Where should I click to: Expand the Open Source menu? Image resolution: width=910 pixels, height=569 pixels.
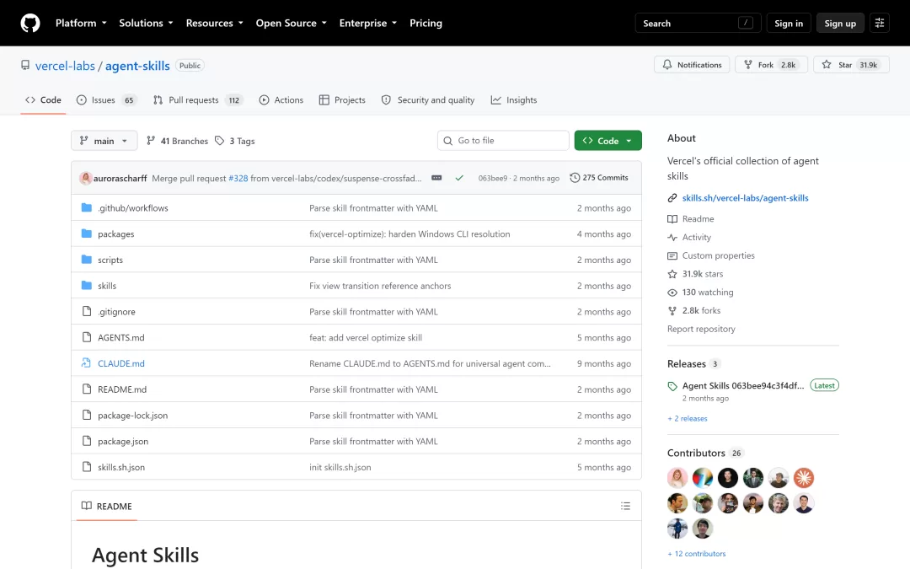[x=292, y=24]
